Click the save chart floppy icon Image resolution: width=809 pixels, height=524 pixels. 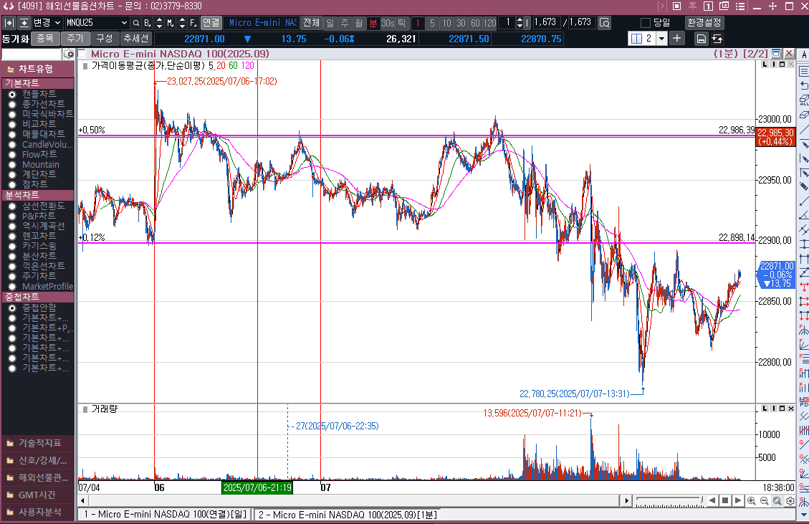click(x=702, y=39)
